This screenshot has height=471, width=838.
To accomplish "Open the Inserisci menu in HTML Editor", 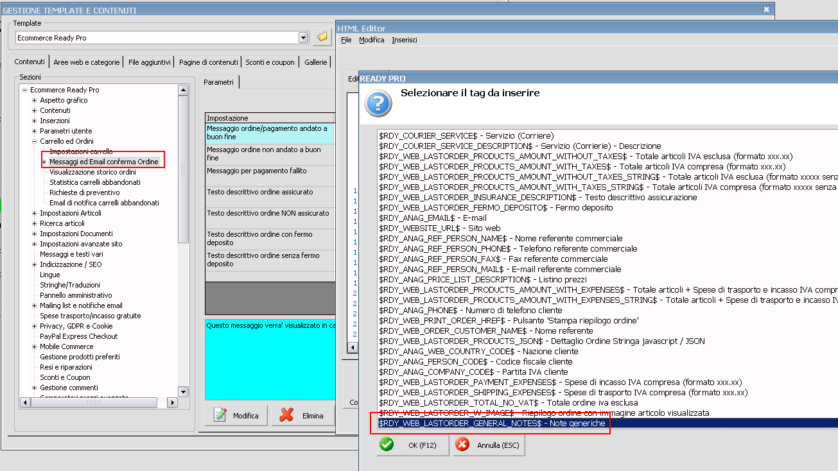I will 405,40.
